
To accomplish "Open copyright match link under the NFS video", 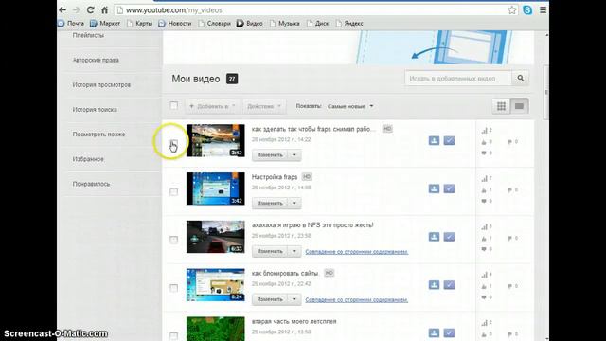I will [x=356, y=252].
